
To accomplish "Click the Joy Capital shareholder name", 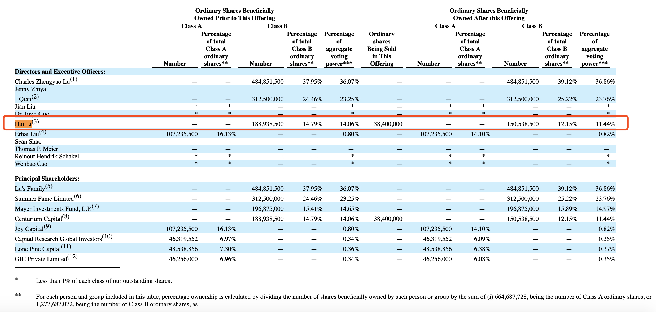I will tap(29, 229).
